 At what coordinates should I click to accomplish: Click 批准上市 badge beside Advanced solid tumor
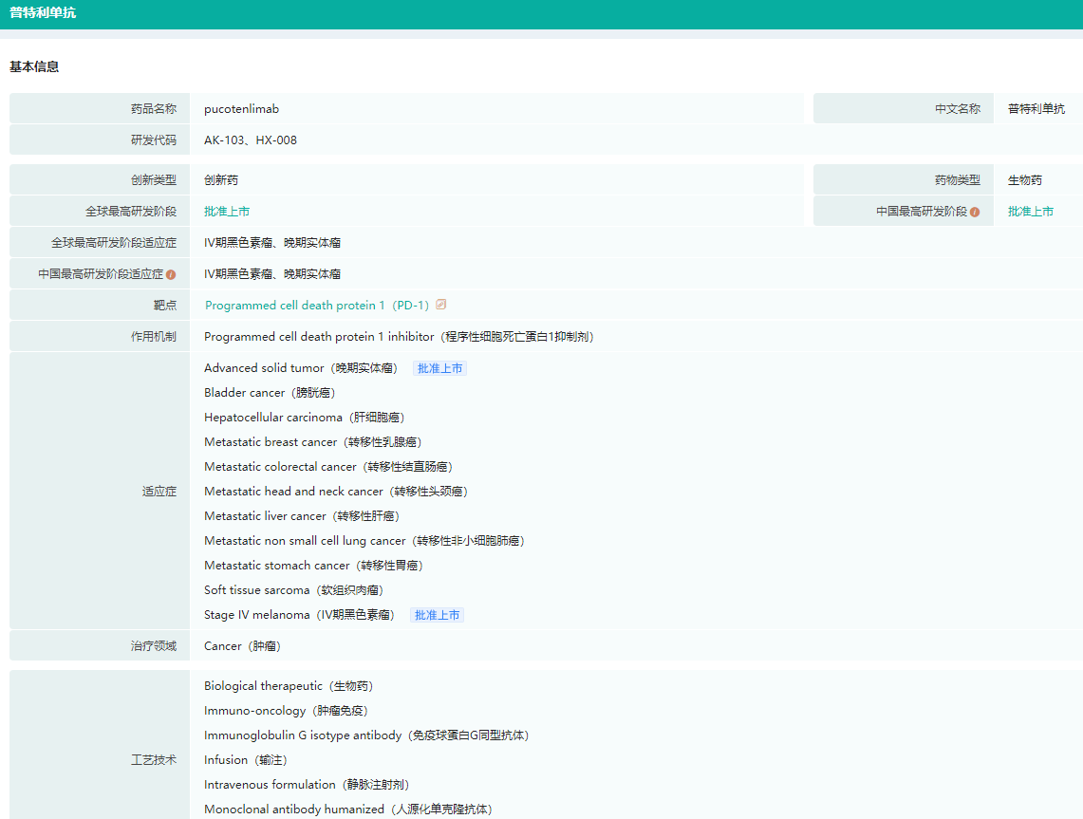(x=439, y=368)
